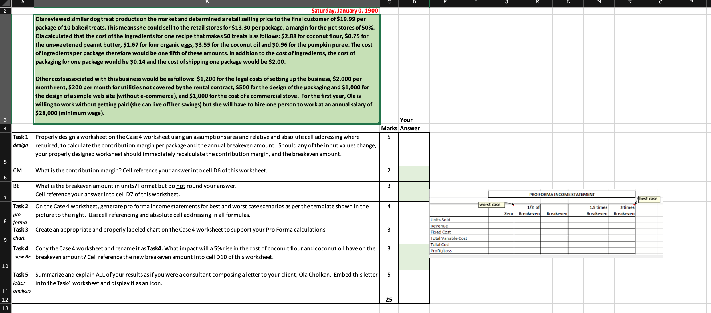Select column B header
Screen dimensions: 711x313
point(207,3)
